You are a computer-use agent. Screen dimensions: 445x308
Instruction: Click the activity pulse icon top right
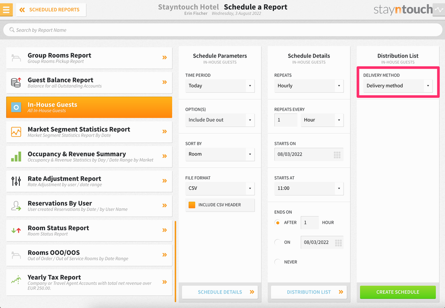click(x=439, y=10)
